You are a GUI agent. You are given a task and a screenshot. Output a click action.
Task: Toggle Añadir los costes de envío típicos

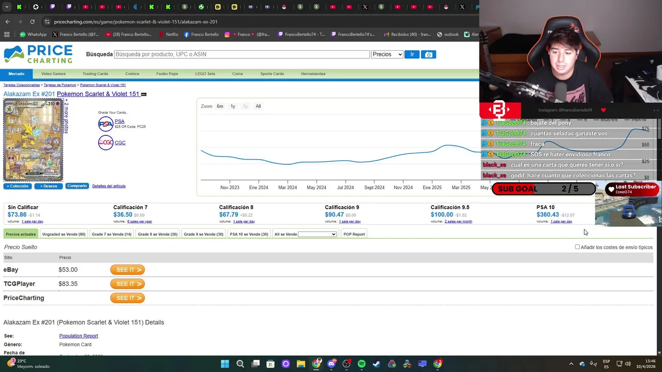click(577, 247)
